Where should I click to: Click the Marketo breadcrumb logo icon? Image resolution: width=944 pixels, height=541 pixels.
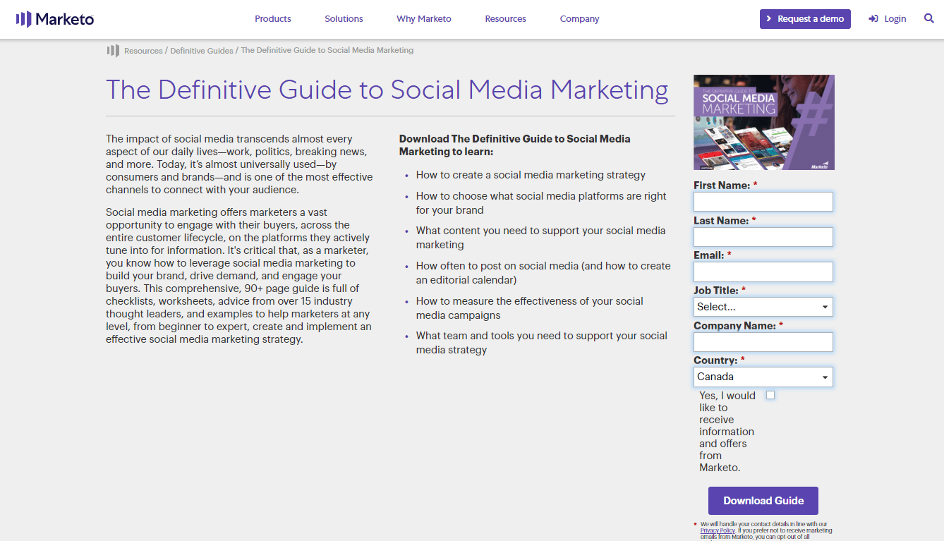click(113, 51)
